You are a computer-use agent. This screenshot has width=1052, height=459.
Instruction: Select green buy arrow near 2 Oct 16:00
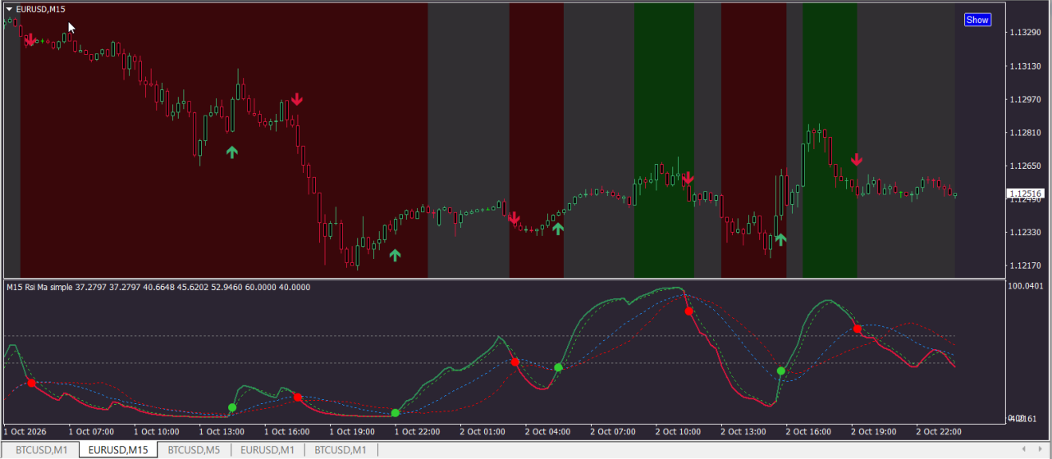click(x=780, y=239)
